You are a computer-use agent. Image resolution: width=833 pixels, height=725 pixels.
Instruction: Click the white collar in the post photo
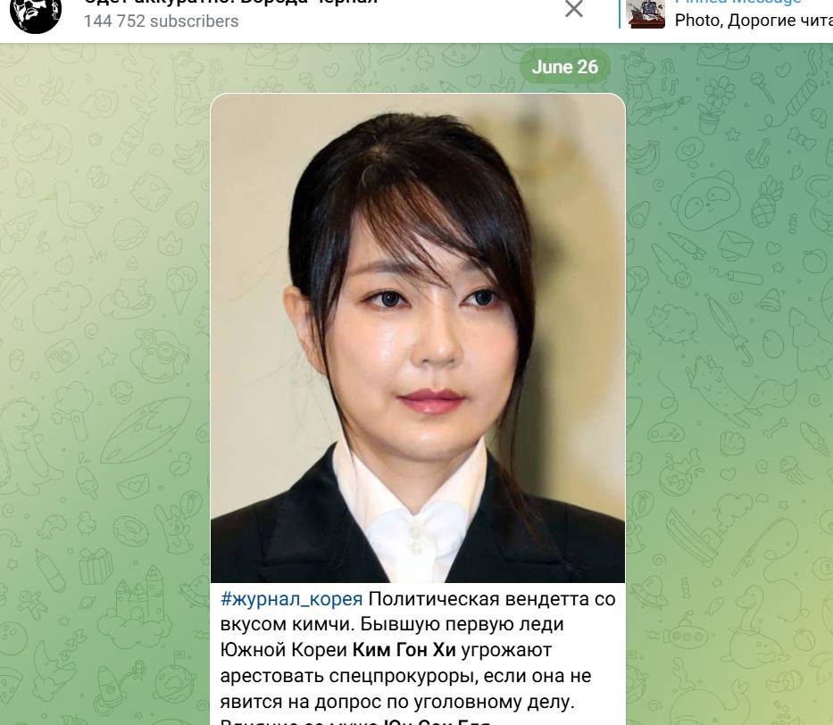pyautogui.click(x=411, y=510)
